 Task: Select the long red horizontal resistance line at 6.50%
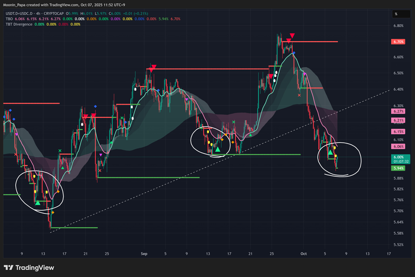coord(216,69)
